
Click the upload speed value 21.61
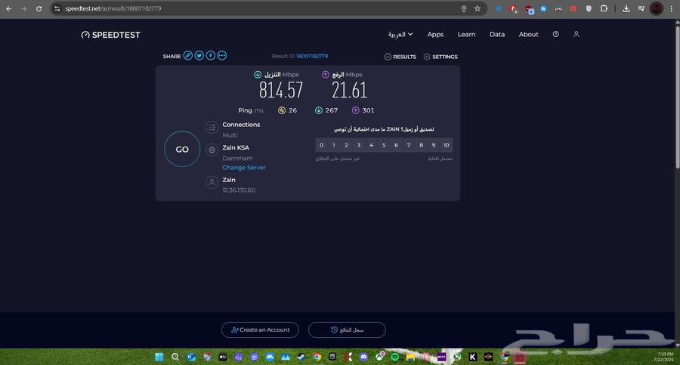(x=350, y=90)
